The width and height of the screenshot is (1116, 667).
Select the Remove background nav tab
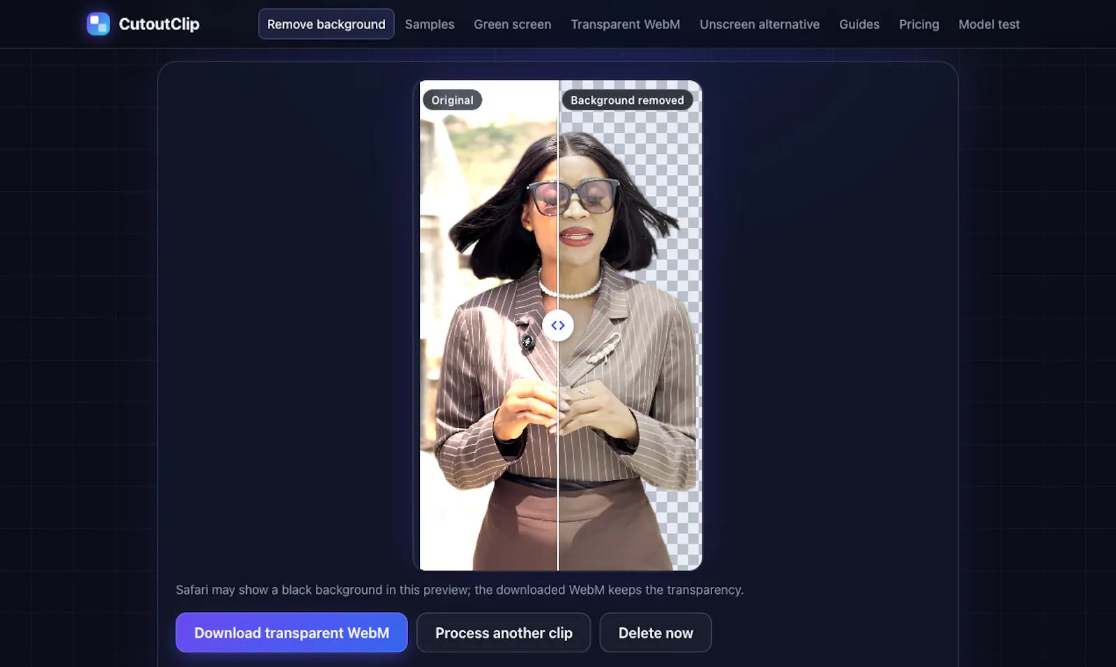tap(326, 24)
